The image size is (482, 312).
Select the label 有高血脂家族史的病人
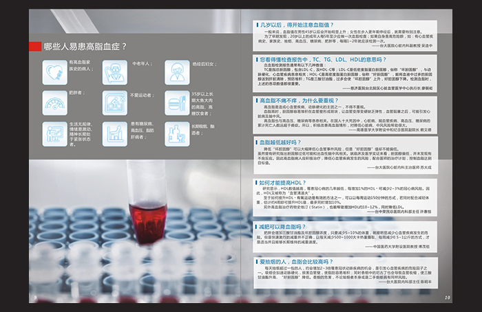click(x=81, y=65)
